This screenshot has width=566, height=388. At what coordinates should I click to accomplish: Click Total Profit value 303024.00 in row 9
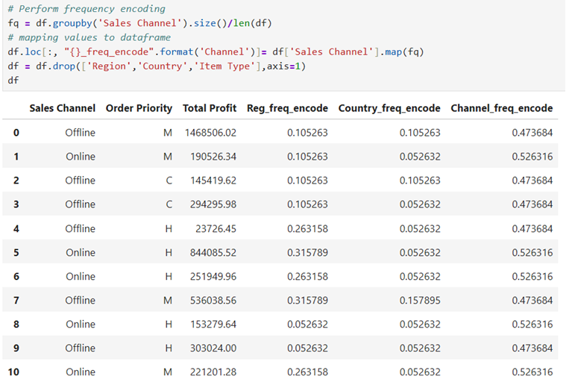pyautogui.click(x=213, y=348)
